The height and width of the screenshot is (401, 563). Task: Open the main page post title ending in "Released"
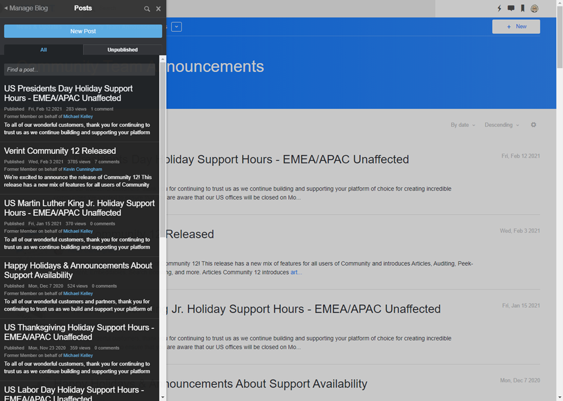point(189,234)
